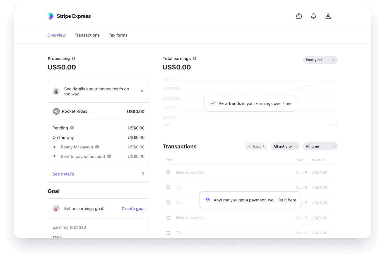
Task: Click the AMOUNT column header
Action: pyautogui.click(x=319, y=160)
